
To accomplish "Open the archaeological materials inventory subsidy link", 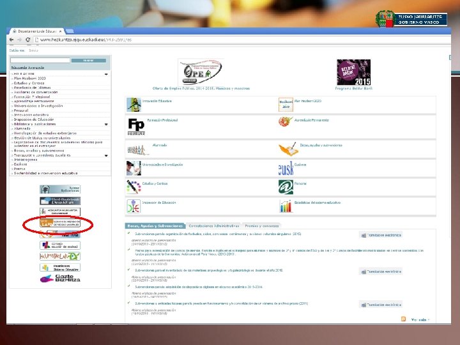I will 209,270.
